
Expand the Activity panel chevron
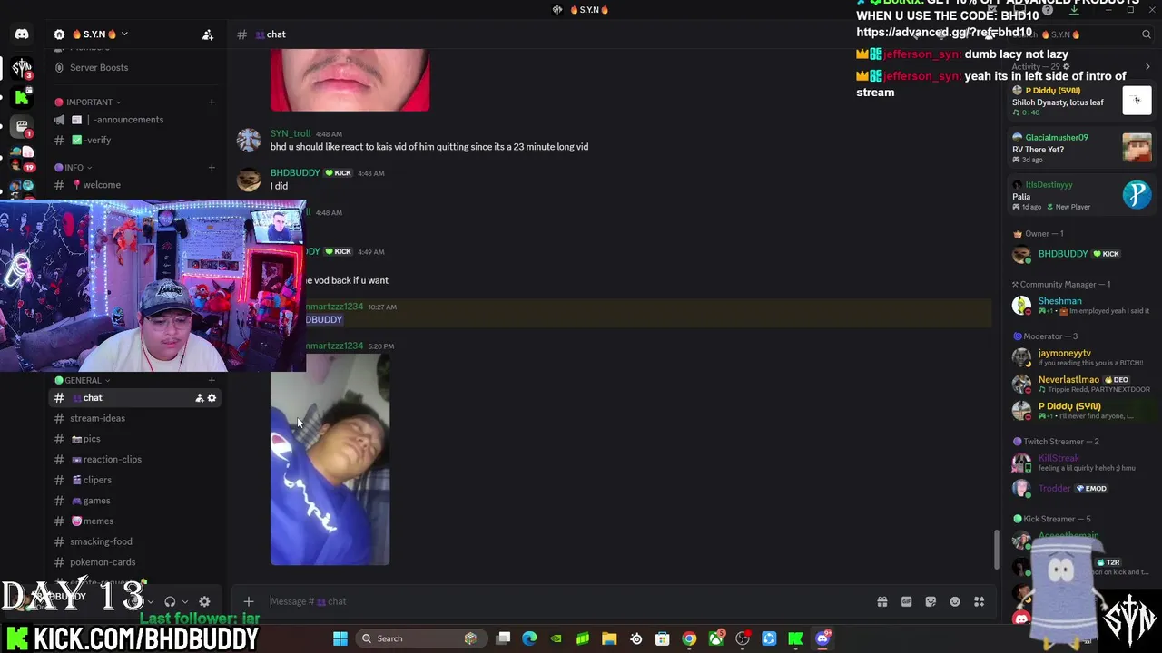(1147, 67)
